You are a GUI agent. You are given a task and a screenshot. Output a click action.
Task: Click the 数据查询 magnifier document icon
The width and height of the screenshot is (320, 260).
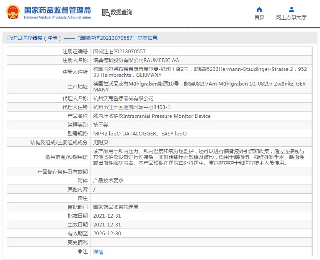tap(106, 13)
